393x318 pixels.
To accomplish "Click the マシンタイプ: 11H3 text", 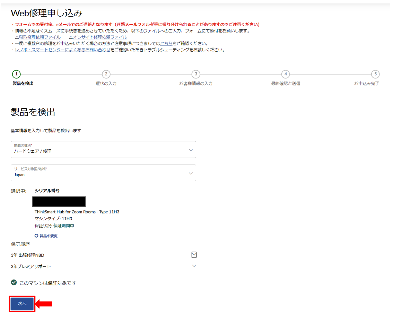I will [x=53, y=219].
